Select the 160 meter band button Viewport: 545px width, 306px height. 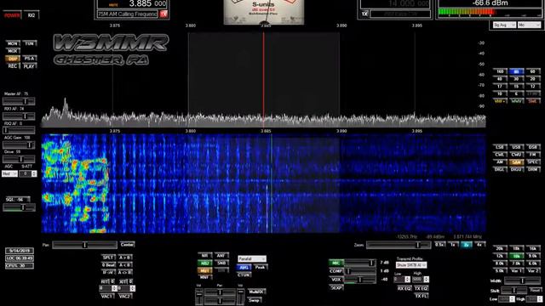(500, 71)
